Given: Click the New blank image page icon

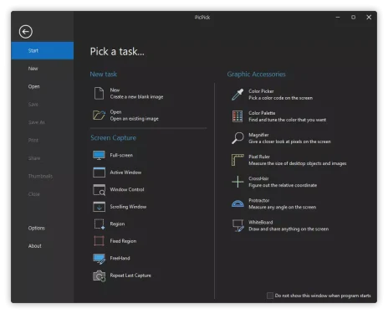Looking at the screenshot, I should [99, 93].
